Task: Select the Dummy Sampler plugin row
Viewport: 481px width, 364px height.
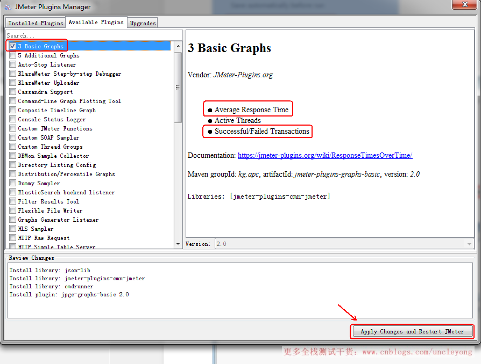Action: click(x=89, y=183)
